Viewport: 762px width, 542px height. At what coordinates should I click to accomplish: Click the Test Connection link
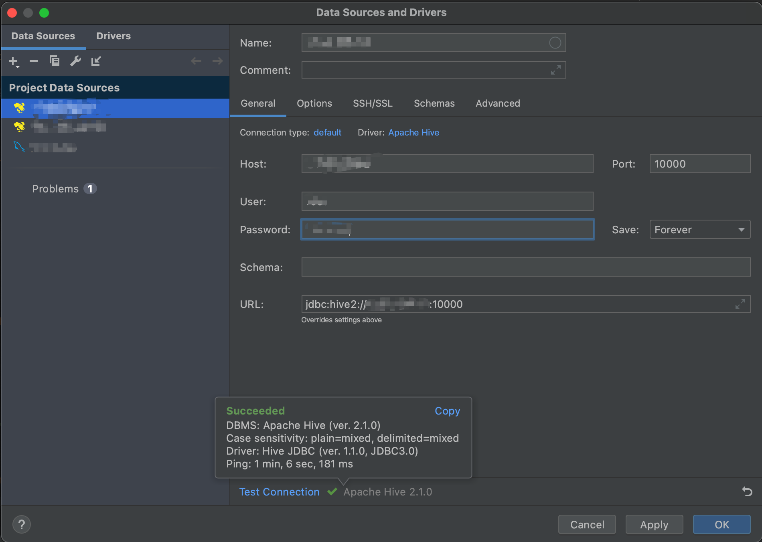pyautogui.click(x=279, y=491)
